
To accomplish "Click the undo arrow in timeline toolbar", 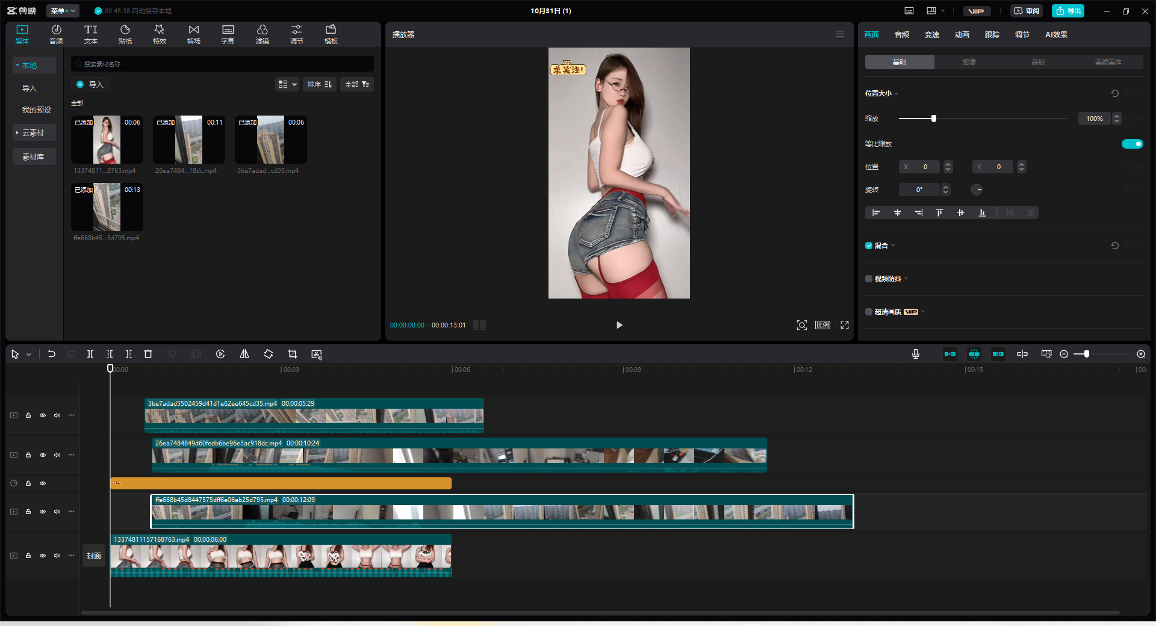I will 52,354.
